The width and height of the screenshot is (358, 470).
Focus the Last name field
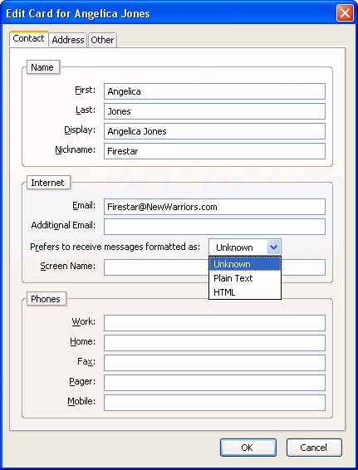[214, 111]
